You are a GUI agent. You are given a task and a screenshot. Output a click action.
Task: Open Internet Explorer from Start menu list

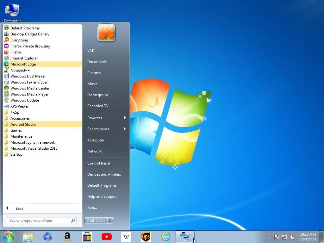(42, 58)
